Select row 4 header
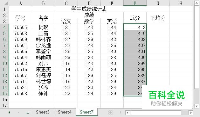 click(x=4, y=27)
